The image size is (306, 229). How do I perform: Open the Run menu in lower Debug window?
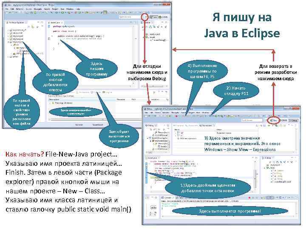pyautogui.click(x=198, y=112)
